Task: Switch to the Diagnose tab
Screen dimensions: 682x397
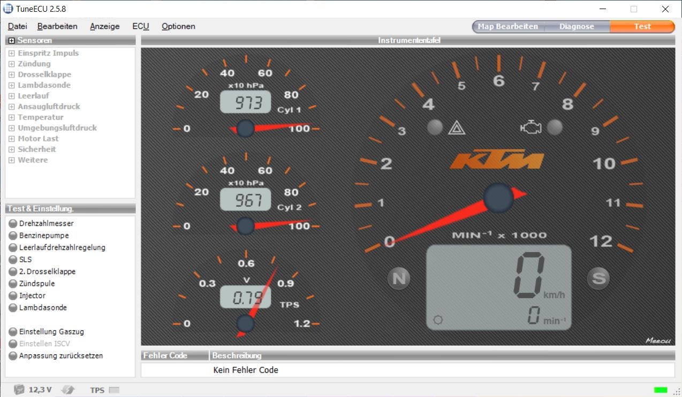Action: [x=577, y=26]
